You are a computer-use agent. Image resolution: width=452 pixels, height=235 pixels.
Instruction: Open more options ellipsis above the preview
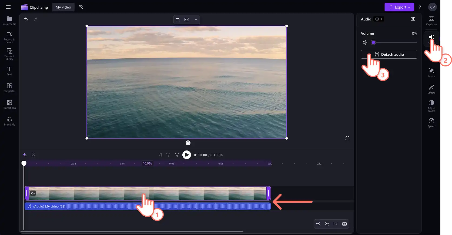pos(195,20)
